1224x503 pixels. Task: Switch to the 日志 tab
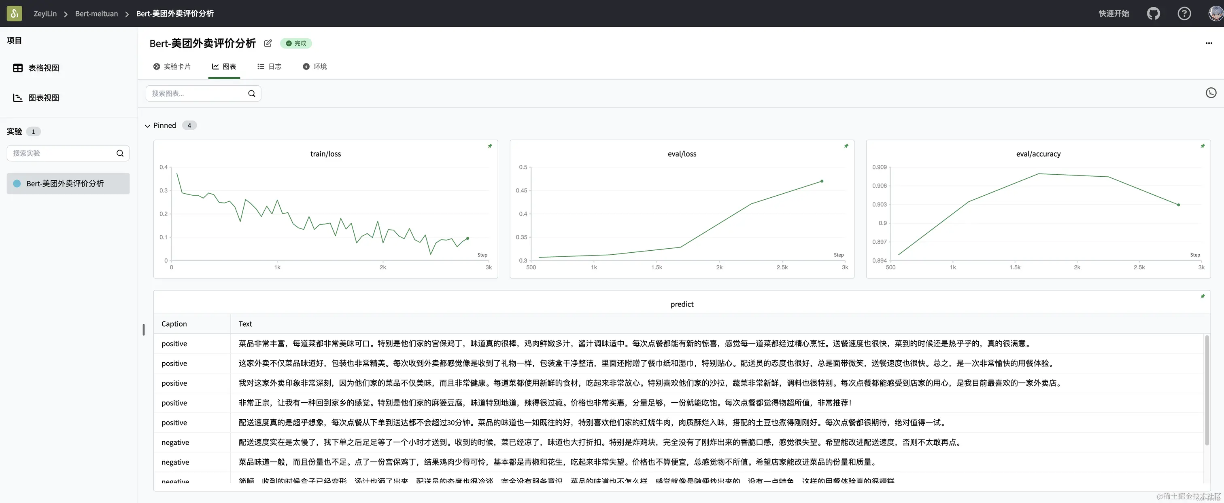[x=270, y=66]
